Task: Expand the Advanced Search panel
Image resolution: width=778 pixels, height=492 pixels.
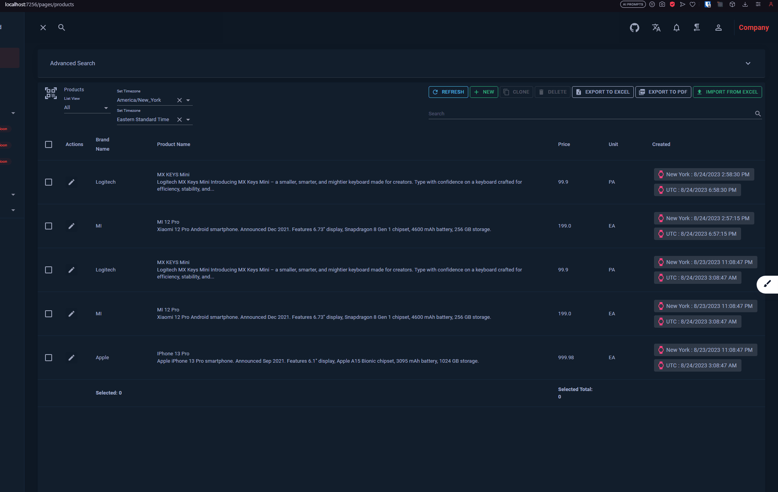Action: [748, 63]
